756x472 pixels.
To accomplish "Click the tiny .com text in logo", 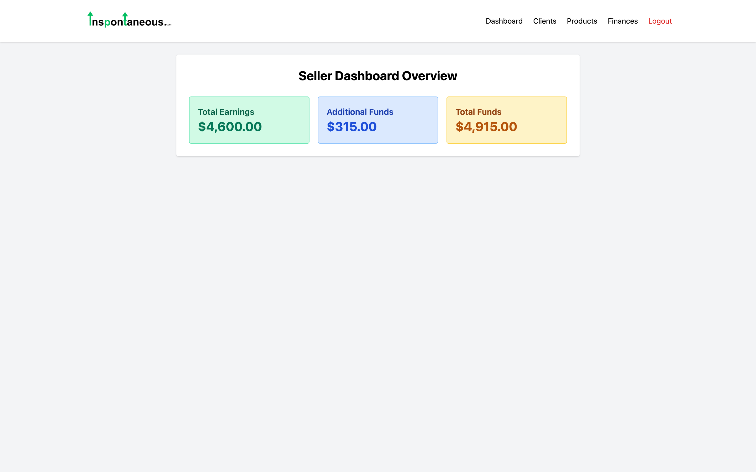I will (169, 25).
